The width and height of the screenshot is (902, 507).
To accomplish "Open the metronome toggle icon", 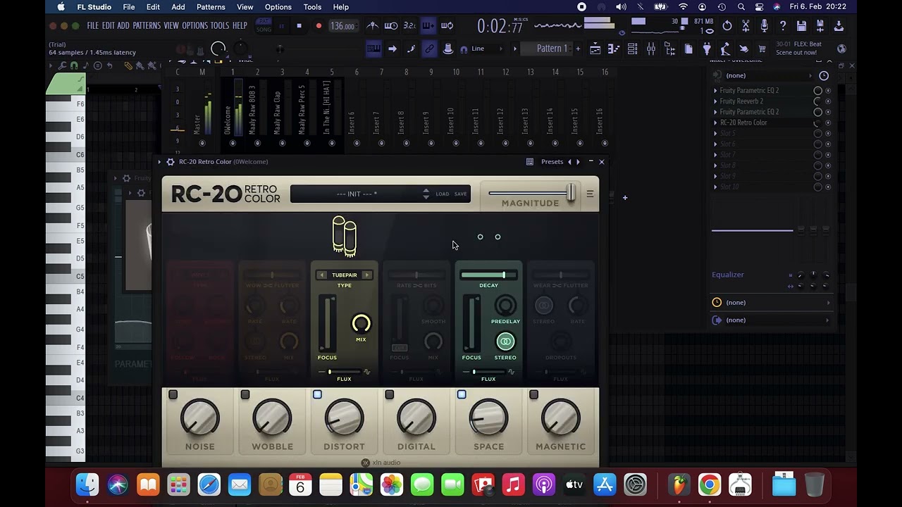I will [x=373, y=26].
